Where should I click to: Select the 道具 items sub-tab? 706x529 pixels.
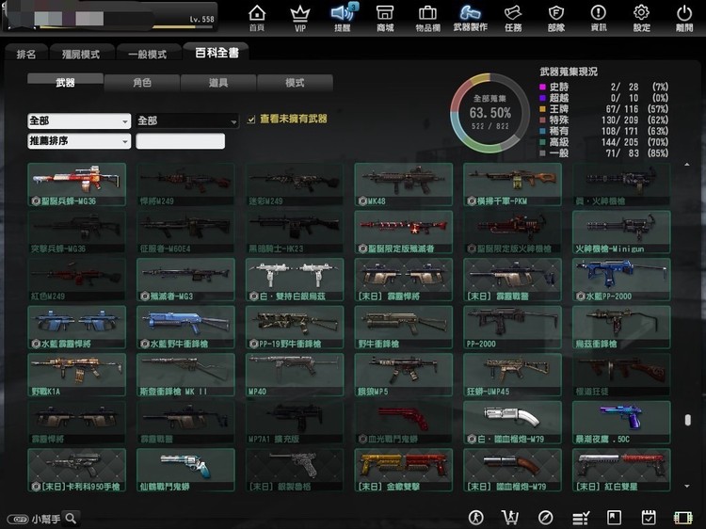click(218, 83)
